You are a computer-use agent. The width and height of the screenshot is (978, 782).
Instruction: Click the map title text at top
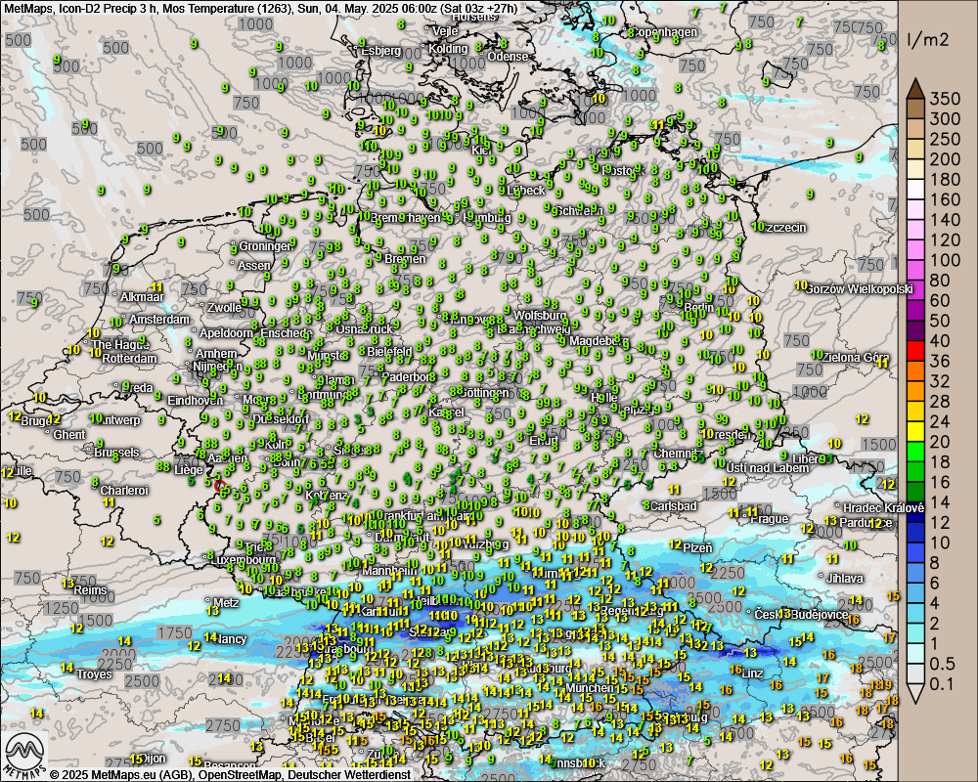[x=260, y=8]
